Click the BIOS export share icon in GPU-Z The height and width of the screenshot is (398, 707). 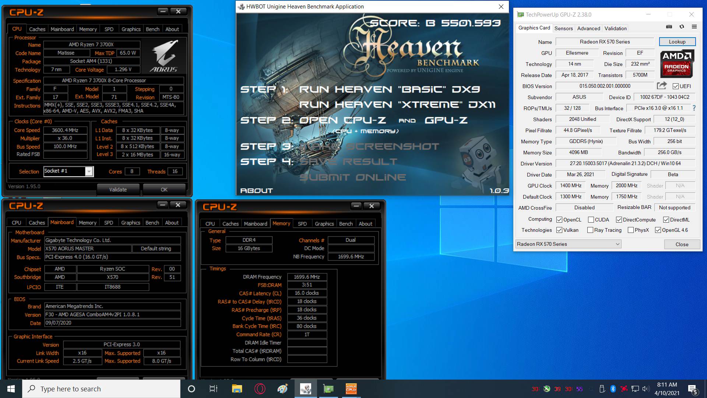[x=662, y=86]
